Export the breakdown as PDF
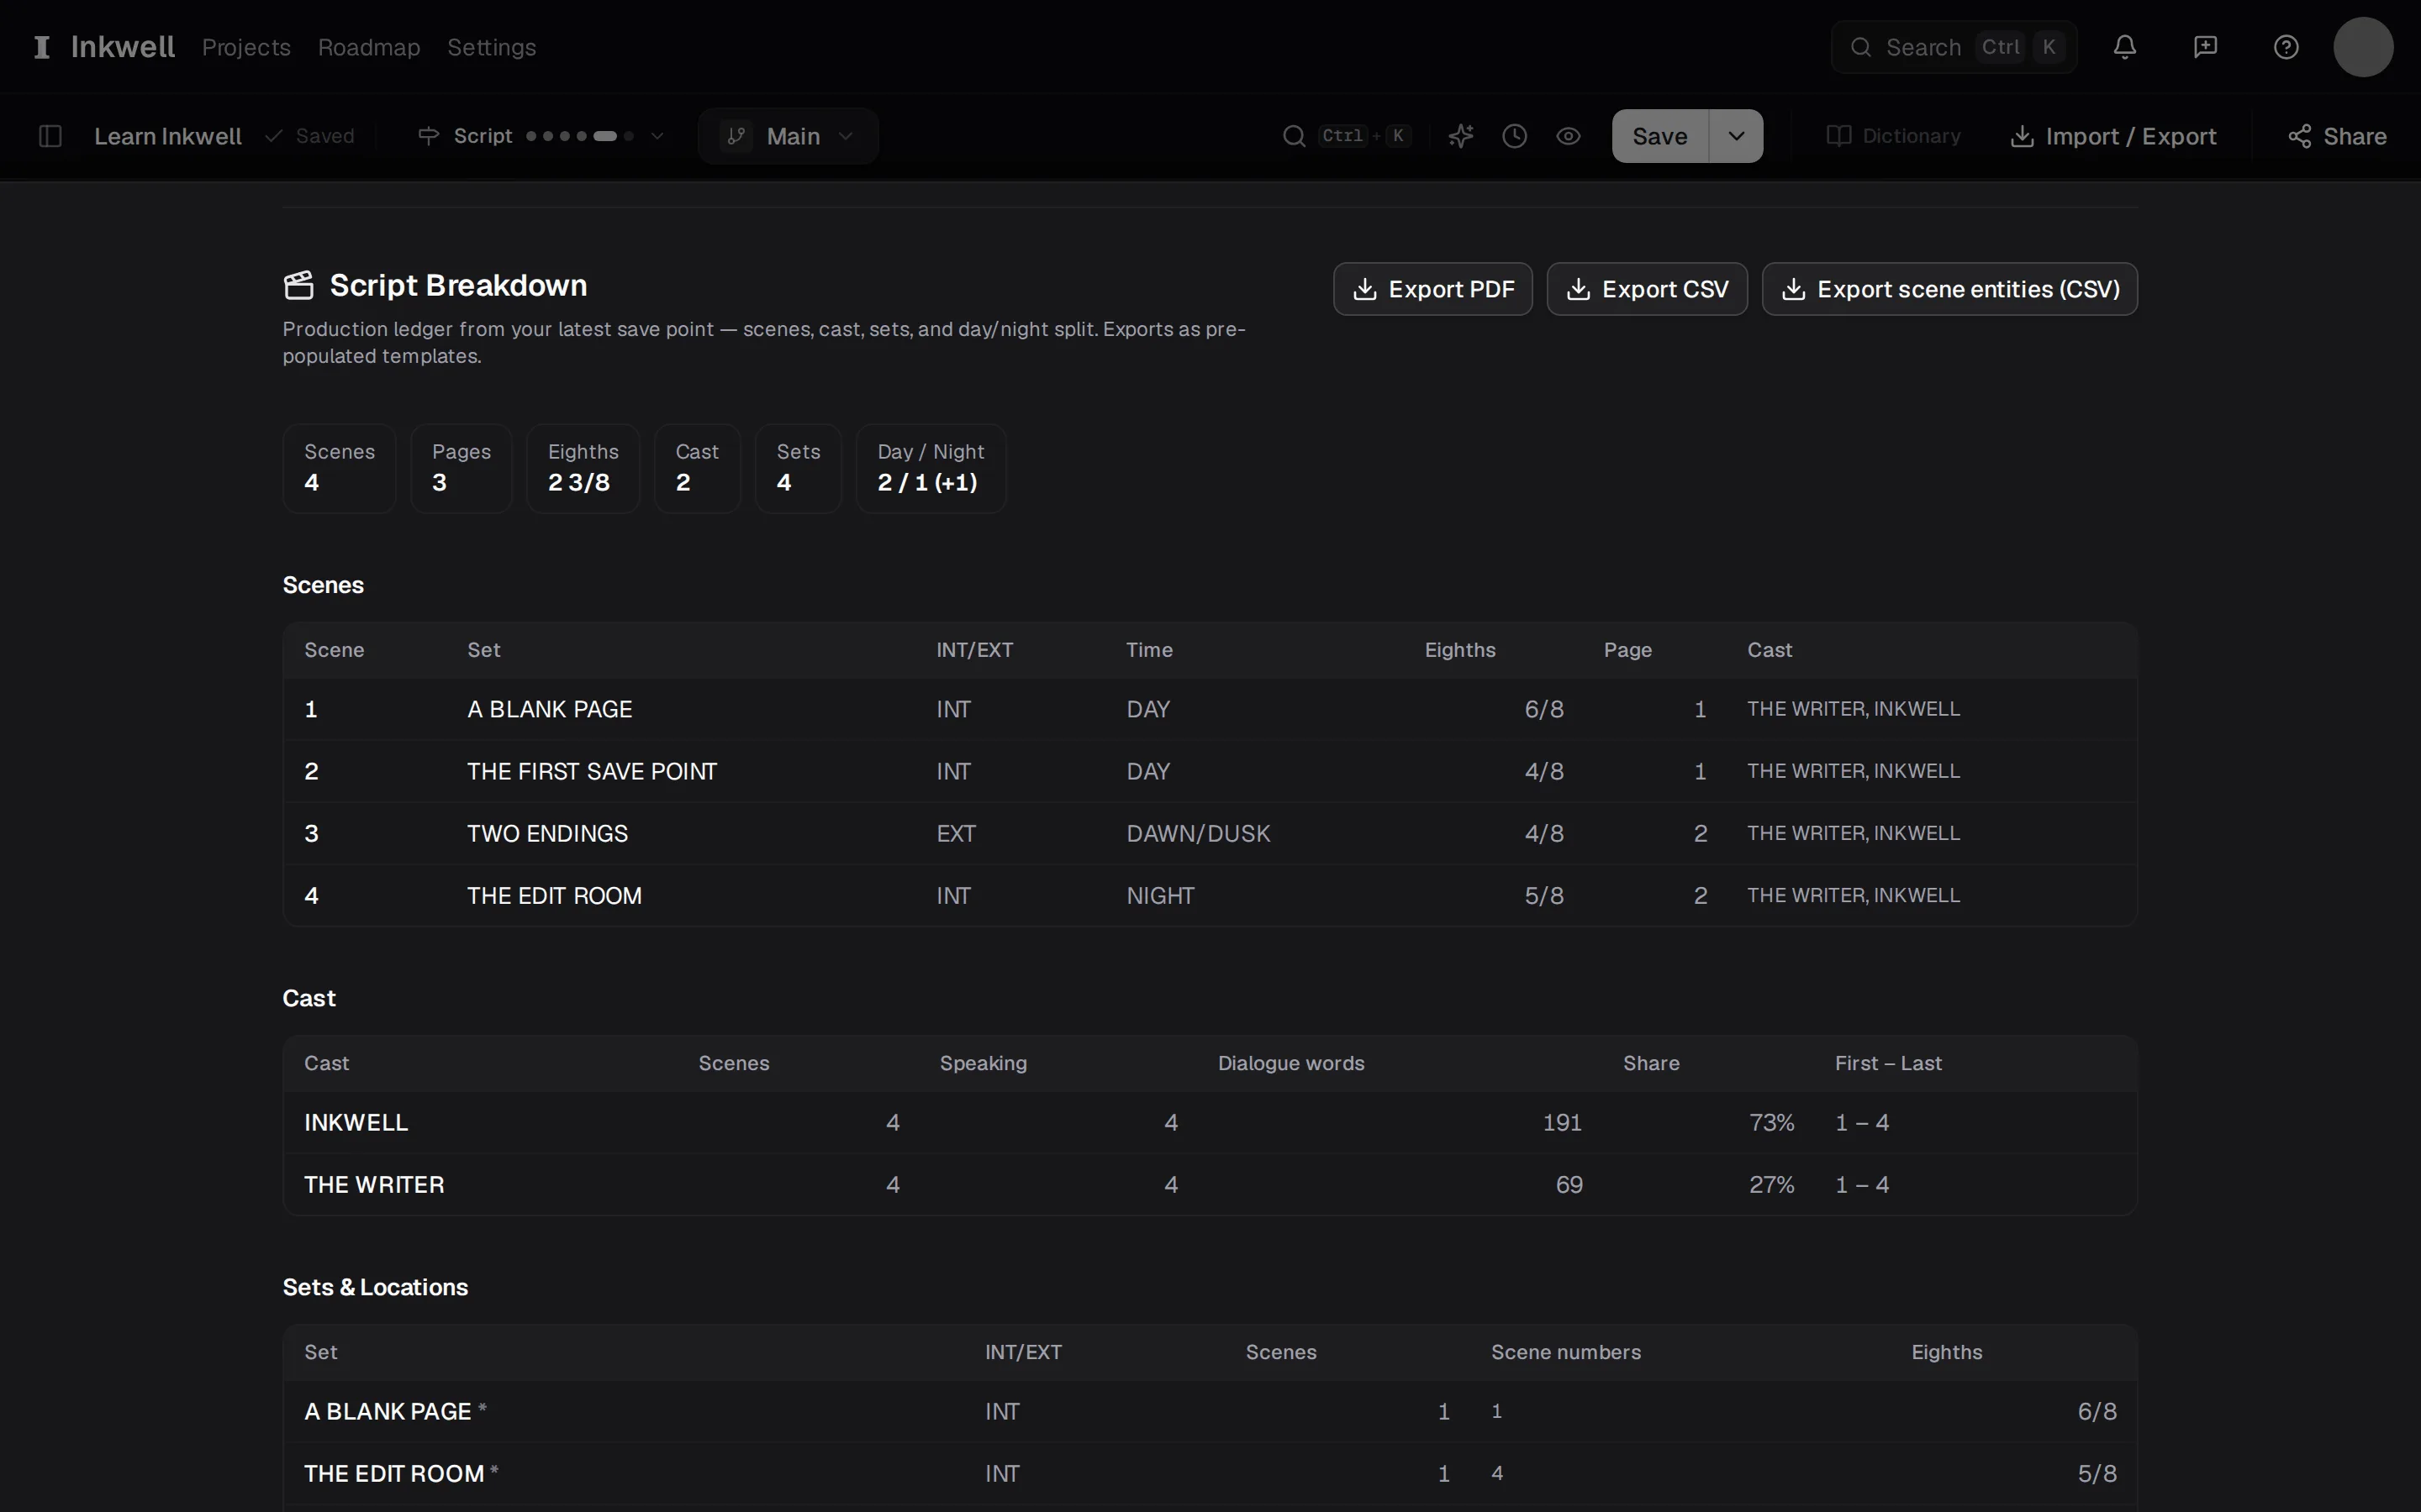Image resolution: width=2421 pixels, height=1512 pixels. point(1432,289)
